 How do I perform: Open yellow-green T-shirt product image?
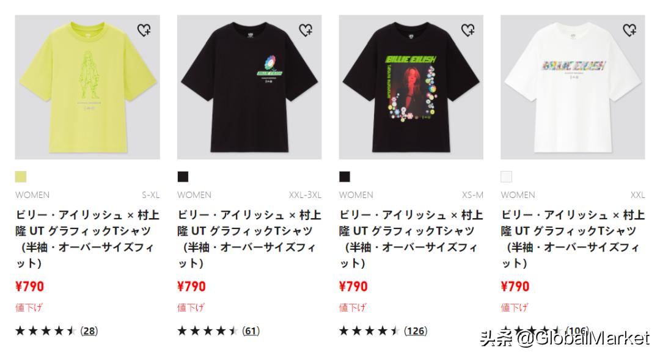(x=87, y=87)
